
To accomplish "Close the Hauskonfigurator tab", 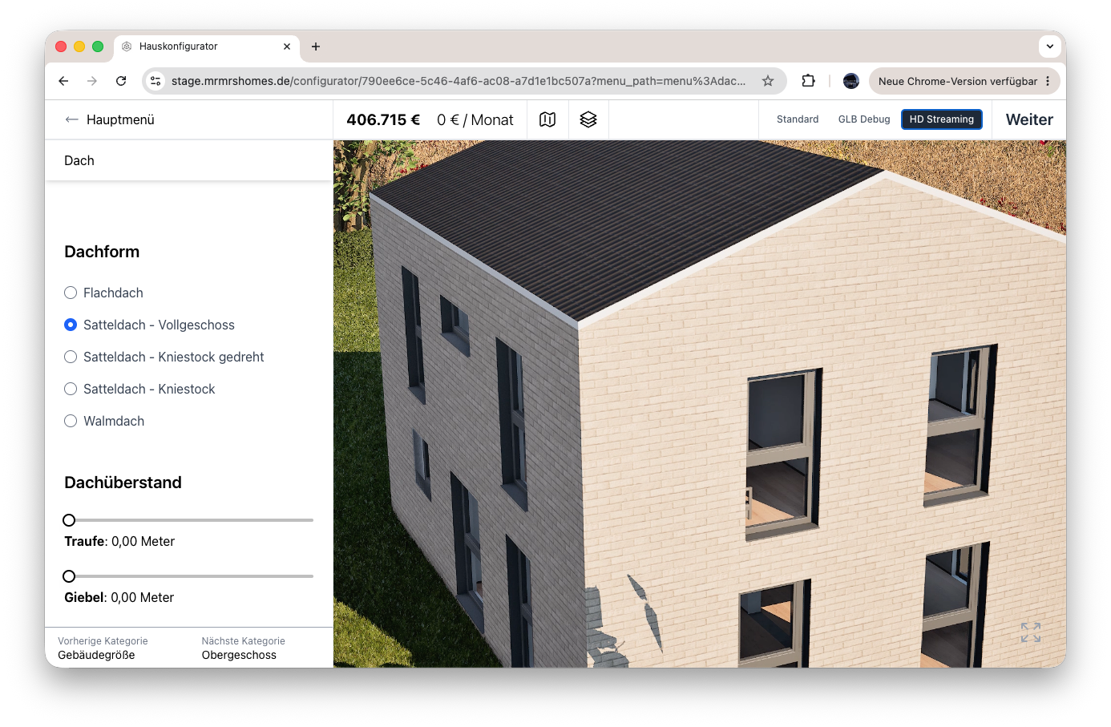I will click(287, 46).
